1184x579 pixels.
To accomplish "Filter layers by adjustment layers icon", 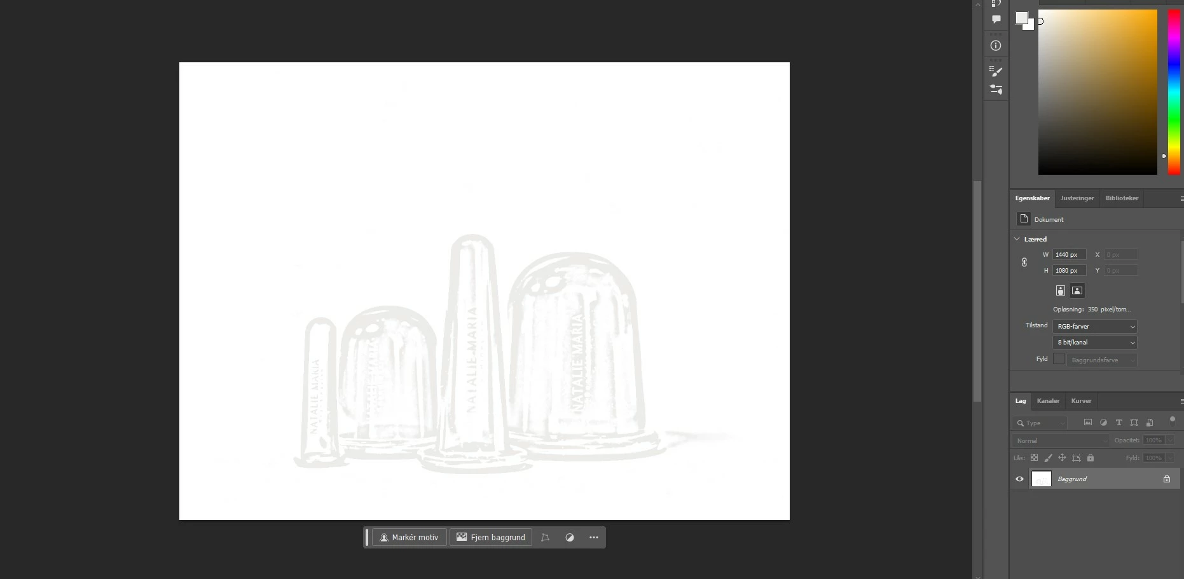I will point(1103,423).
